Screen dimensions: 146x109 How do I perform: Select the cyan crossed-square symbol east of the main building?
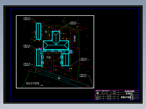[x=70, y=51]
